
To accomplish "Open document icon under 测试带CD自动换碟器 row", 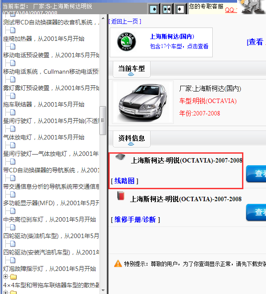I will 12,30.
